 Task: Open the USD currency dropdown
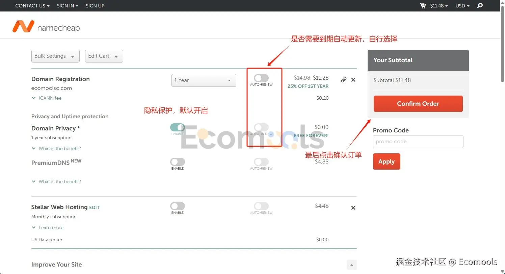[x=462, y=6]
